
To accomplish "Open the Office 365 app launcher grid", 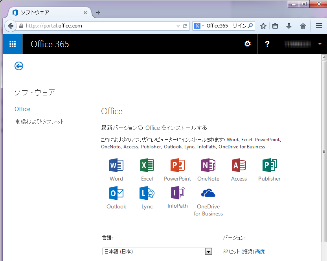I will pyautogui.click(x=13, y=44).
